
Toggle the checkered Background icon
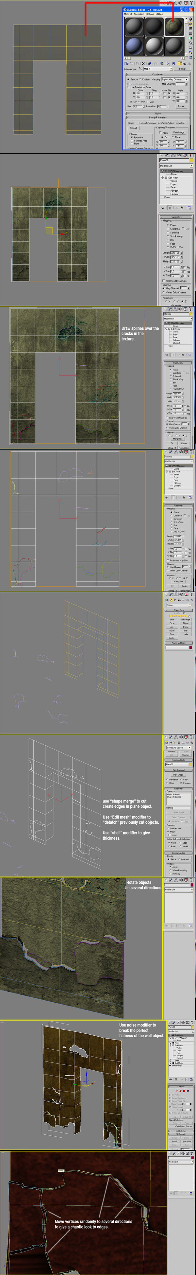tap(190, 29)
